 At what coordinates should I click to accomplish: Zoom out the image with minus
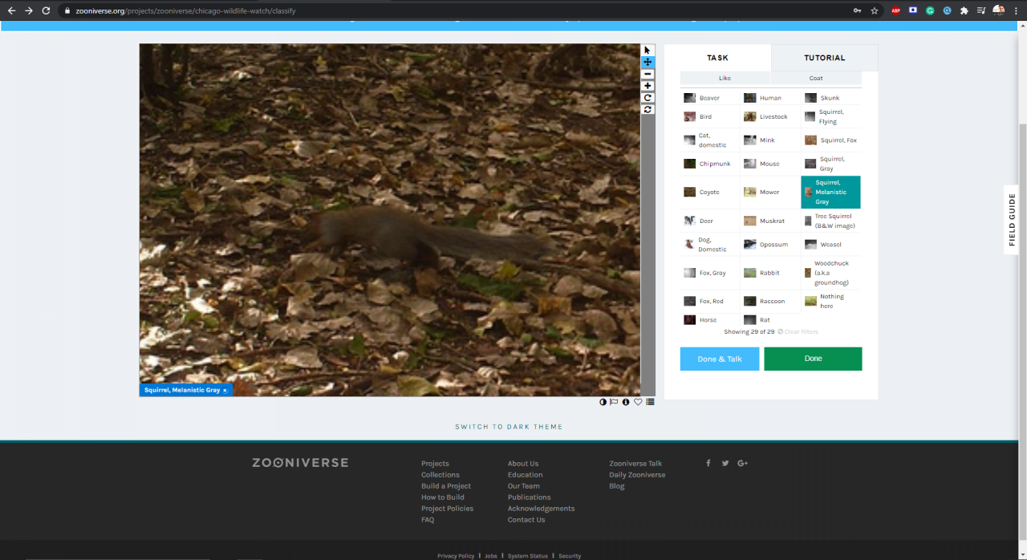pyautogui.click(x=647, y=74)
